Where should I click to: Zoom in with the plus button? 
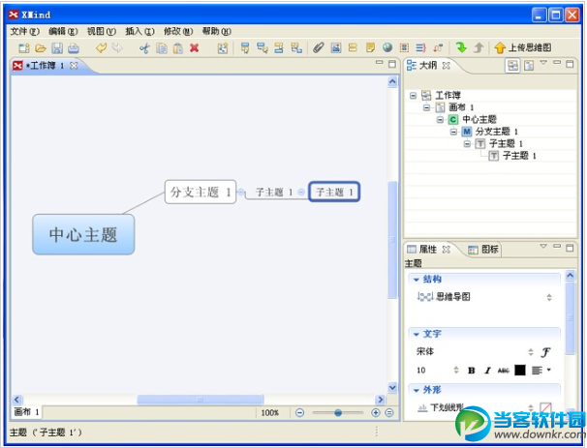[376, 413]
